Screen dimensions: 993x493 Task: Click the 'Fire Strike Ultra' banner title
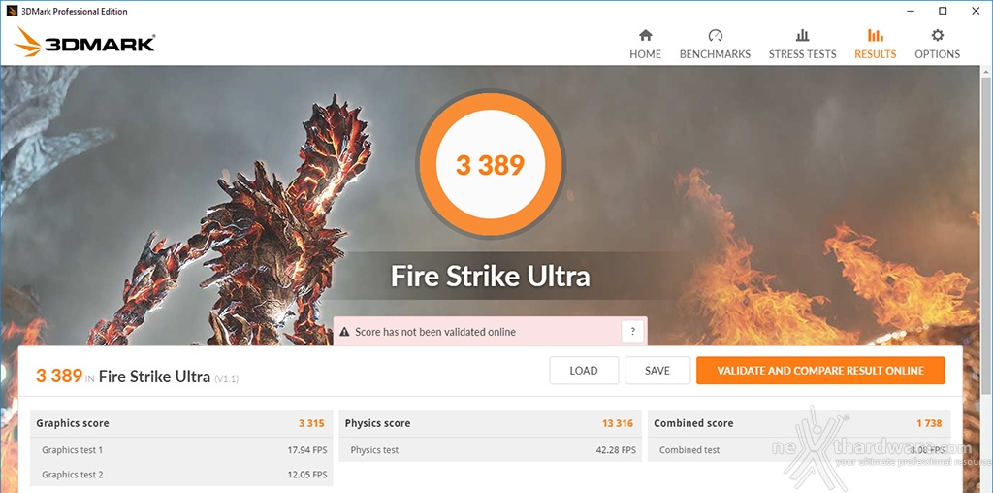490,277
